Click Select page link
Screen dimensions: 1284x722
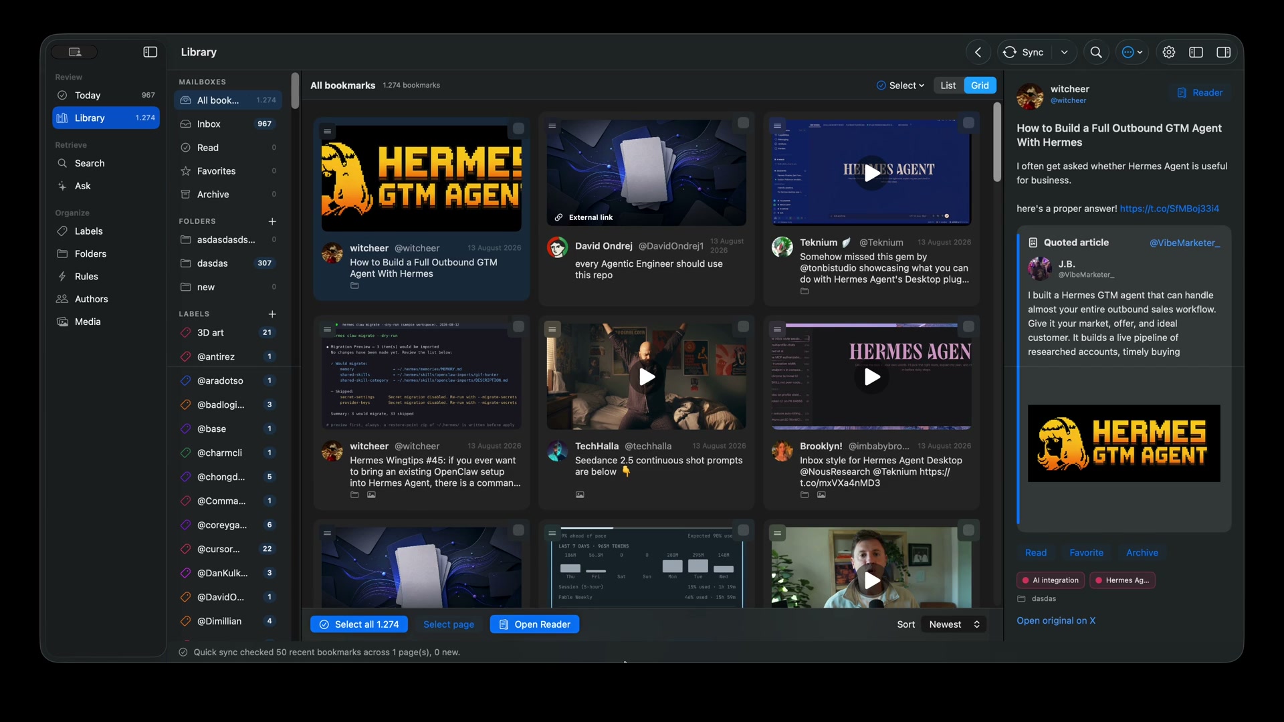pos(449,624)
